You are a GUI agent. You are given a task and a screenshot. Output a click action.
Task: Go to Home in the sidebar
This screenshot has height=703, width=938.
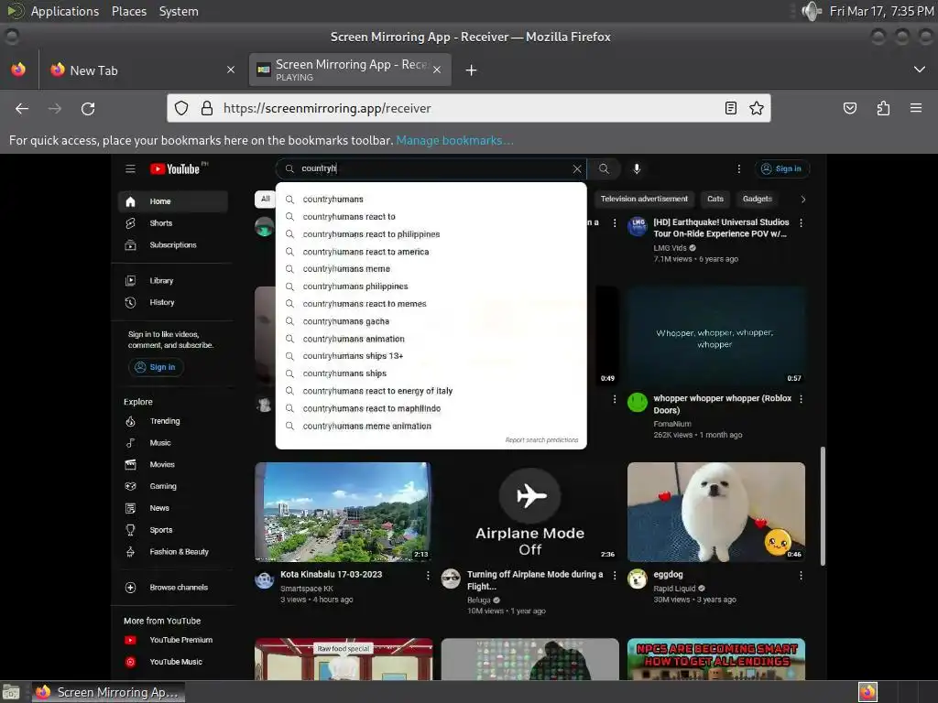173,201
